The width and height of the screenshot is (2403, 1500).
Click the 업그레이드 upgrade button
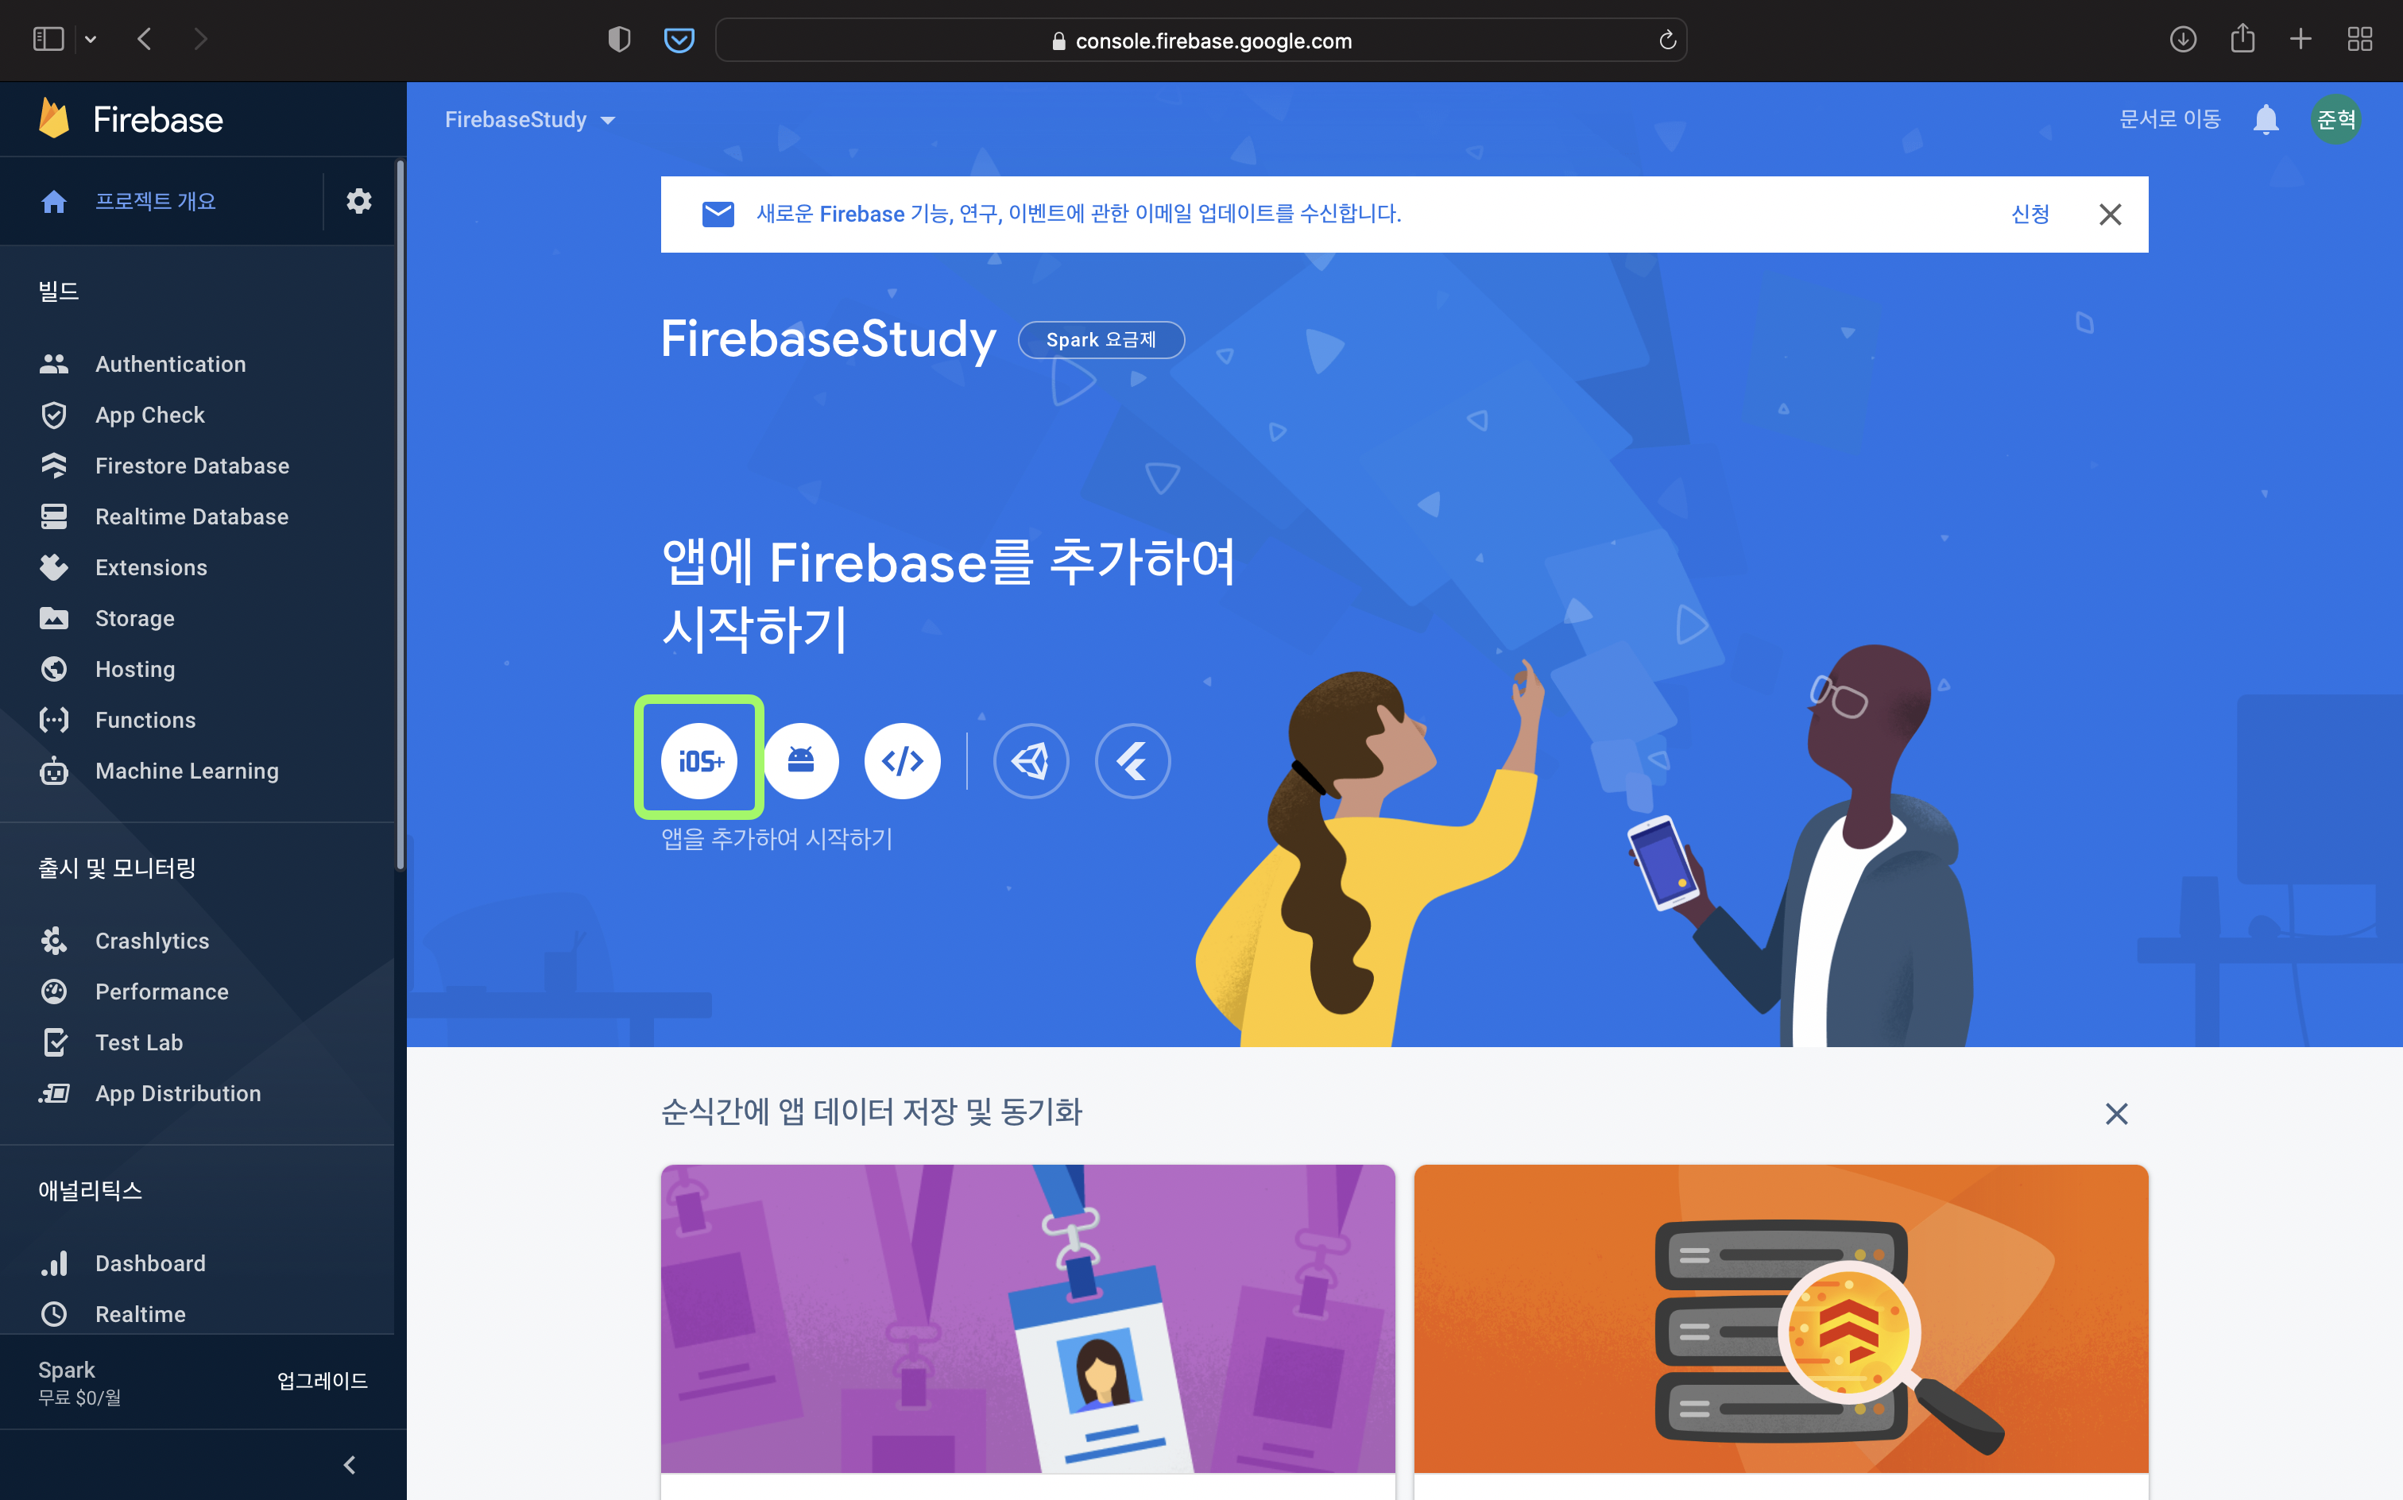[323, 1381]
